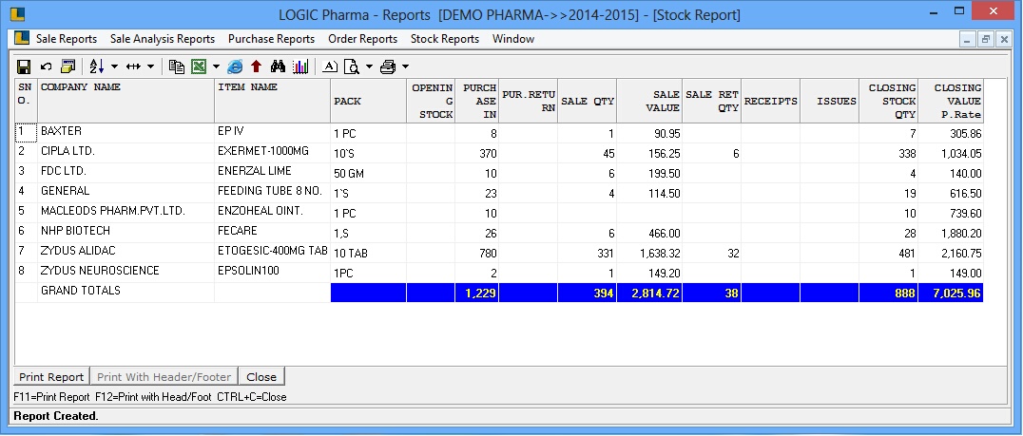Open the Sale Analysis Reports menu

coord(163,39)
